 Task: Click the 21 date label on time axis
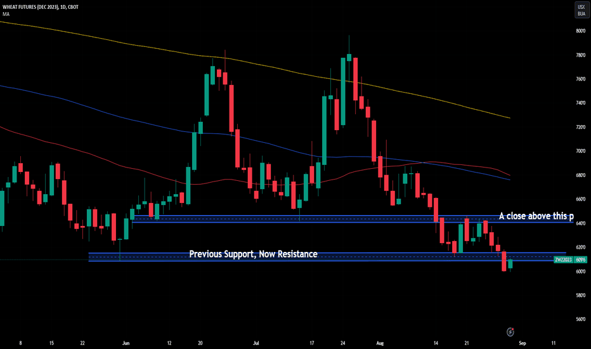(x=467, y=343)
